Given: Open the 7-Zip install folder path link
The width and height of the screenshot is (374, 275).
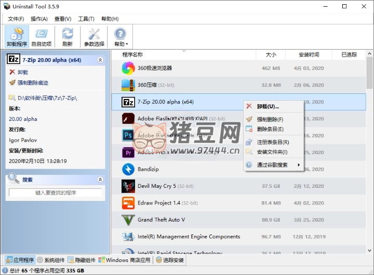Looking at the screenshot, I should pos(47,98).
